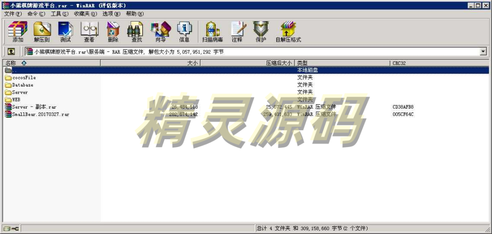Select file name SmallBear.20170327.rar
This screenshot has width=492, height=234.
(x=41, y=114)
